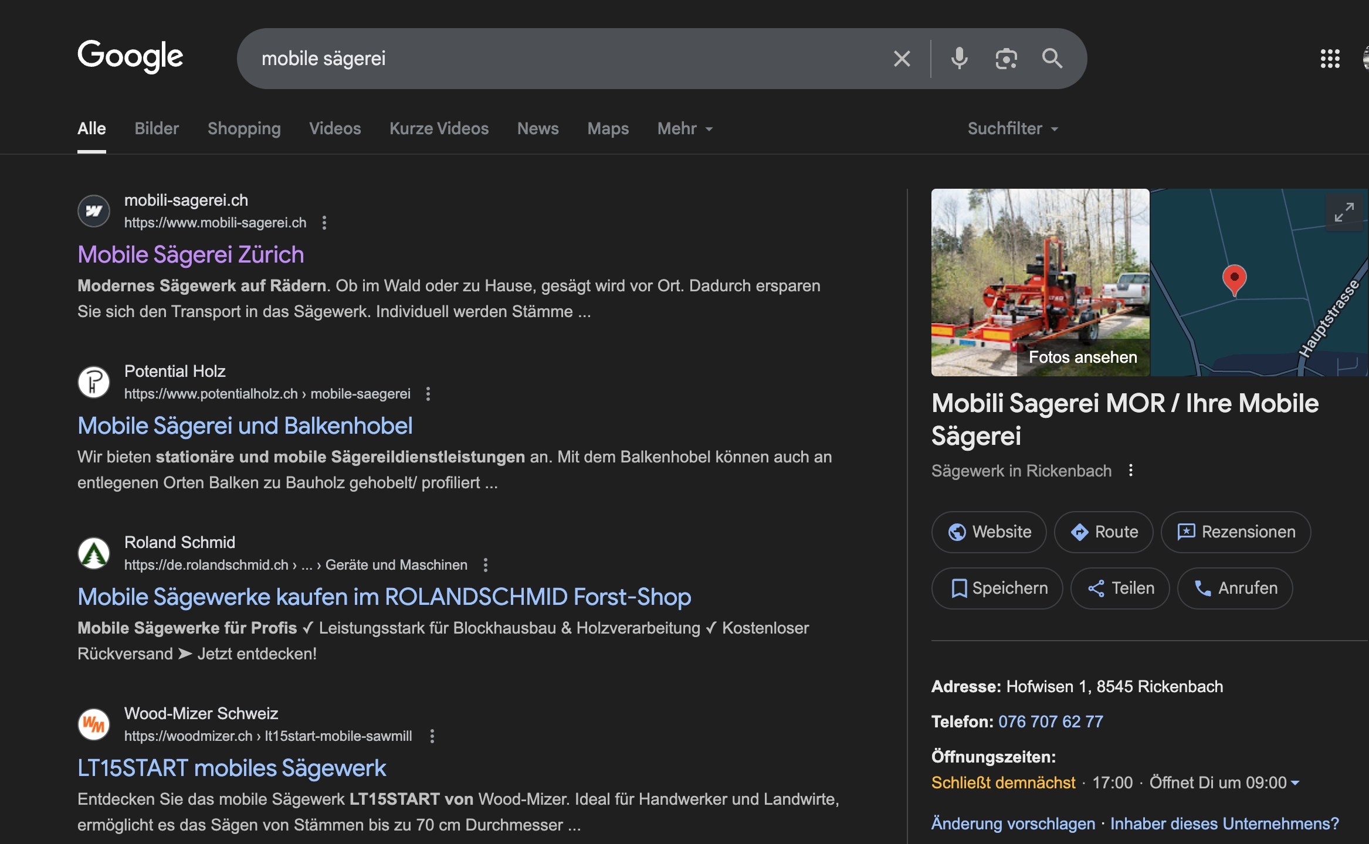Open Mobile Sägerei und Balkenhobel result
Screen dimensions: 1369x844
(x=245, y=426)
